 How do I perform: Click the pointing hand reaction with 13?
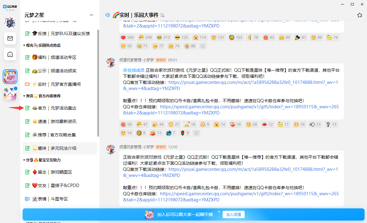click(x=315, y=124)
